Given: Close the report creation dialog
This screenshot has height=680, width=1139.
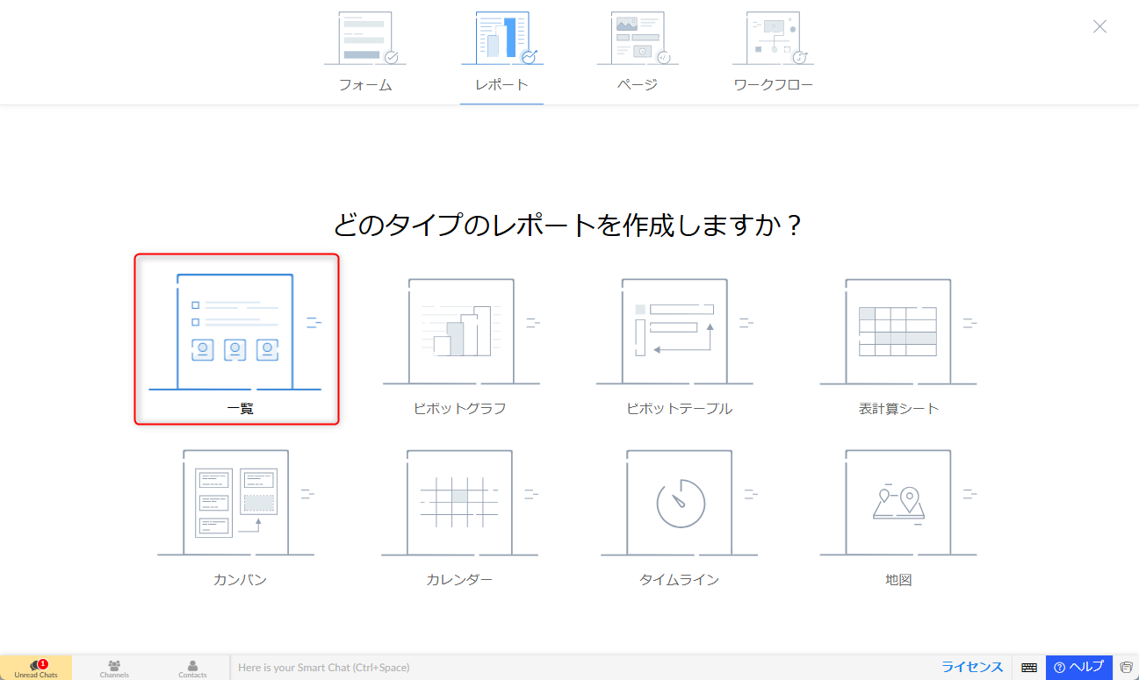Looking at the screenshot, I should [x=1099, y=26].
